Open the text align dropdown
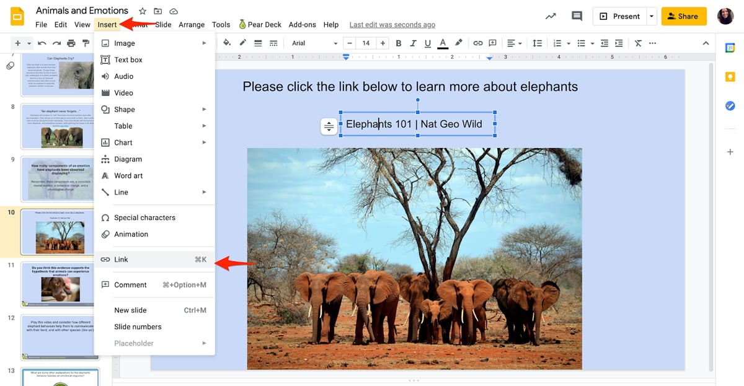 [x=515, y=43]
